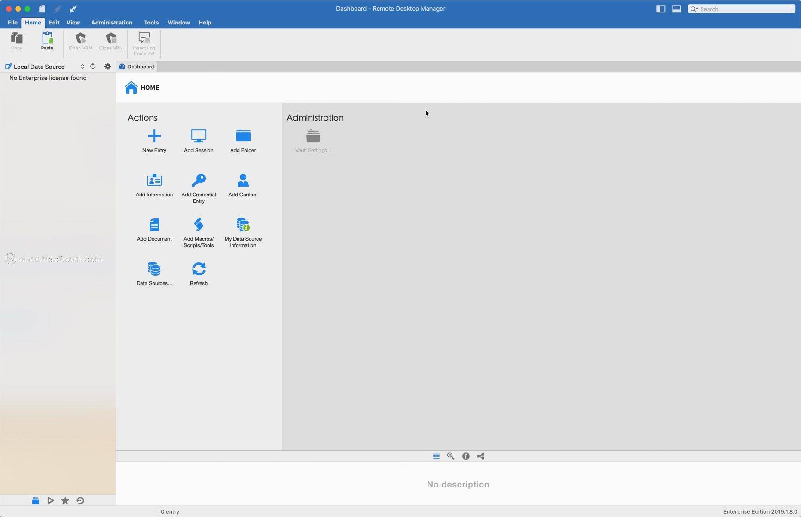The image size is (801, 517).
Task: Click the share icon in lower pane
Action: (480, 456)
